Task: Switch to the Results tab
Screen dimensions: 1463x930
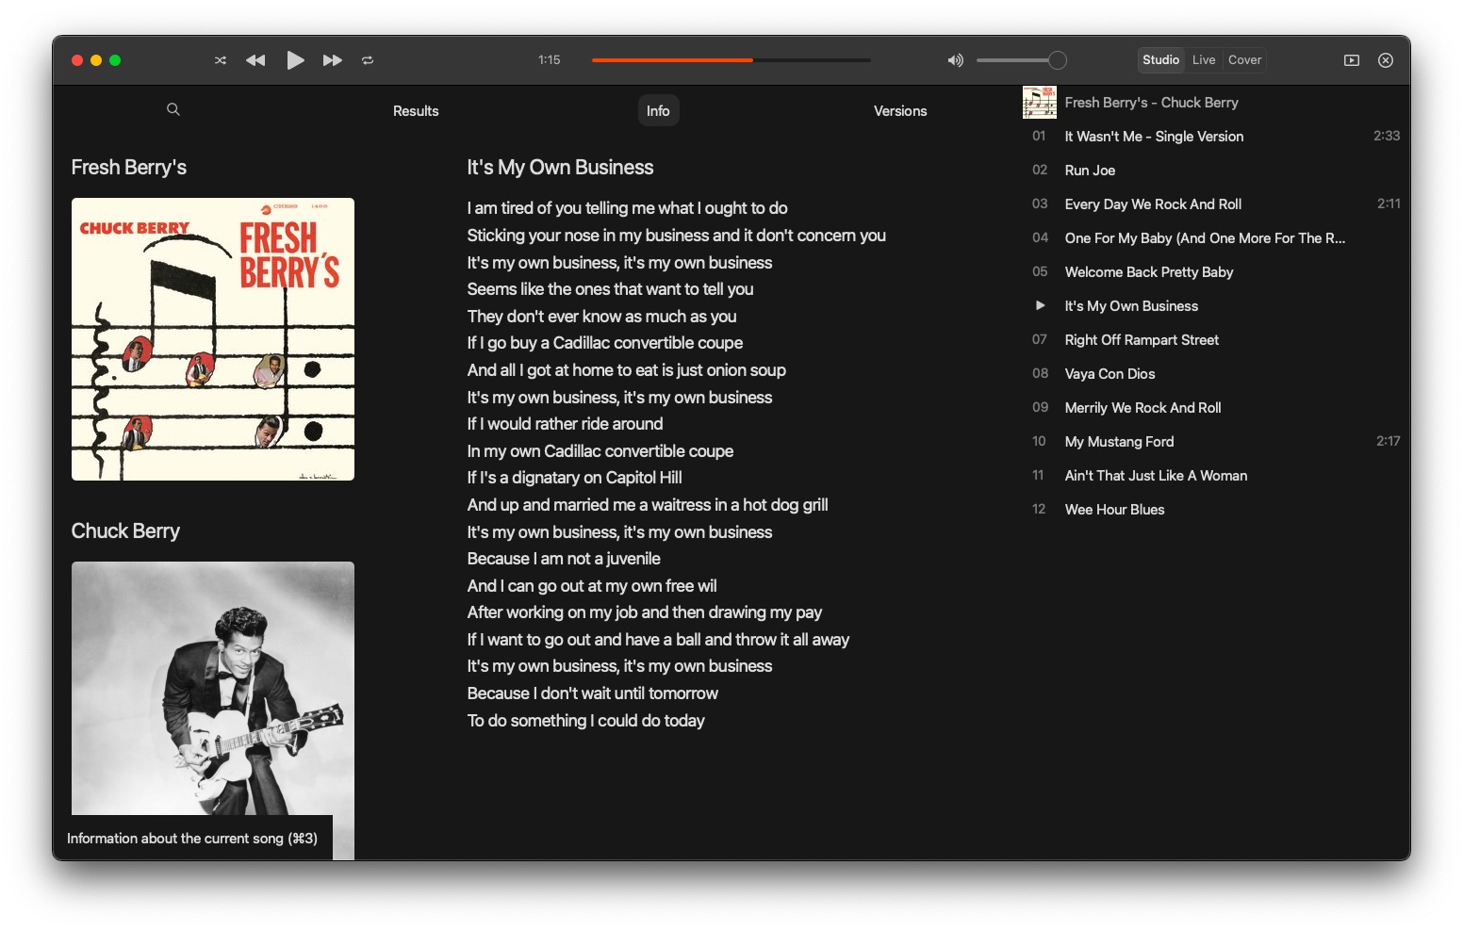Action: [x=416, y=110]
